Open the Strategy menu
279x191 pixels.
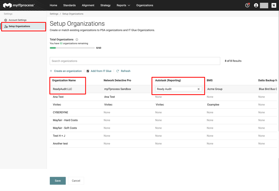(105, 5)
